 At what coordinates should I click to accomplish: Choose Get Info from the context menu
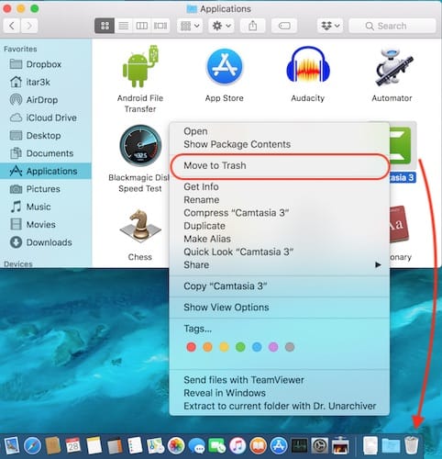pyautogui.click(x=280, y=186)
